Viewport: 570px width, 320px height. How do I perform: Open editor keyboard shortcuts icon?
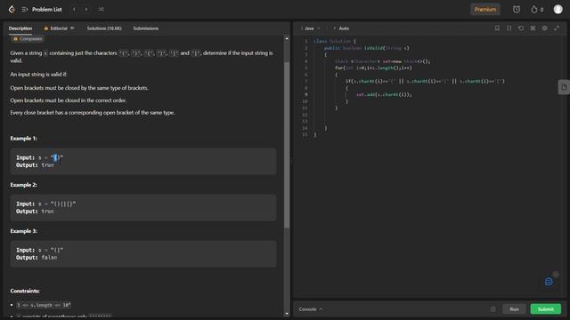pos(533,28)
